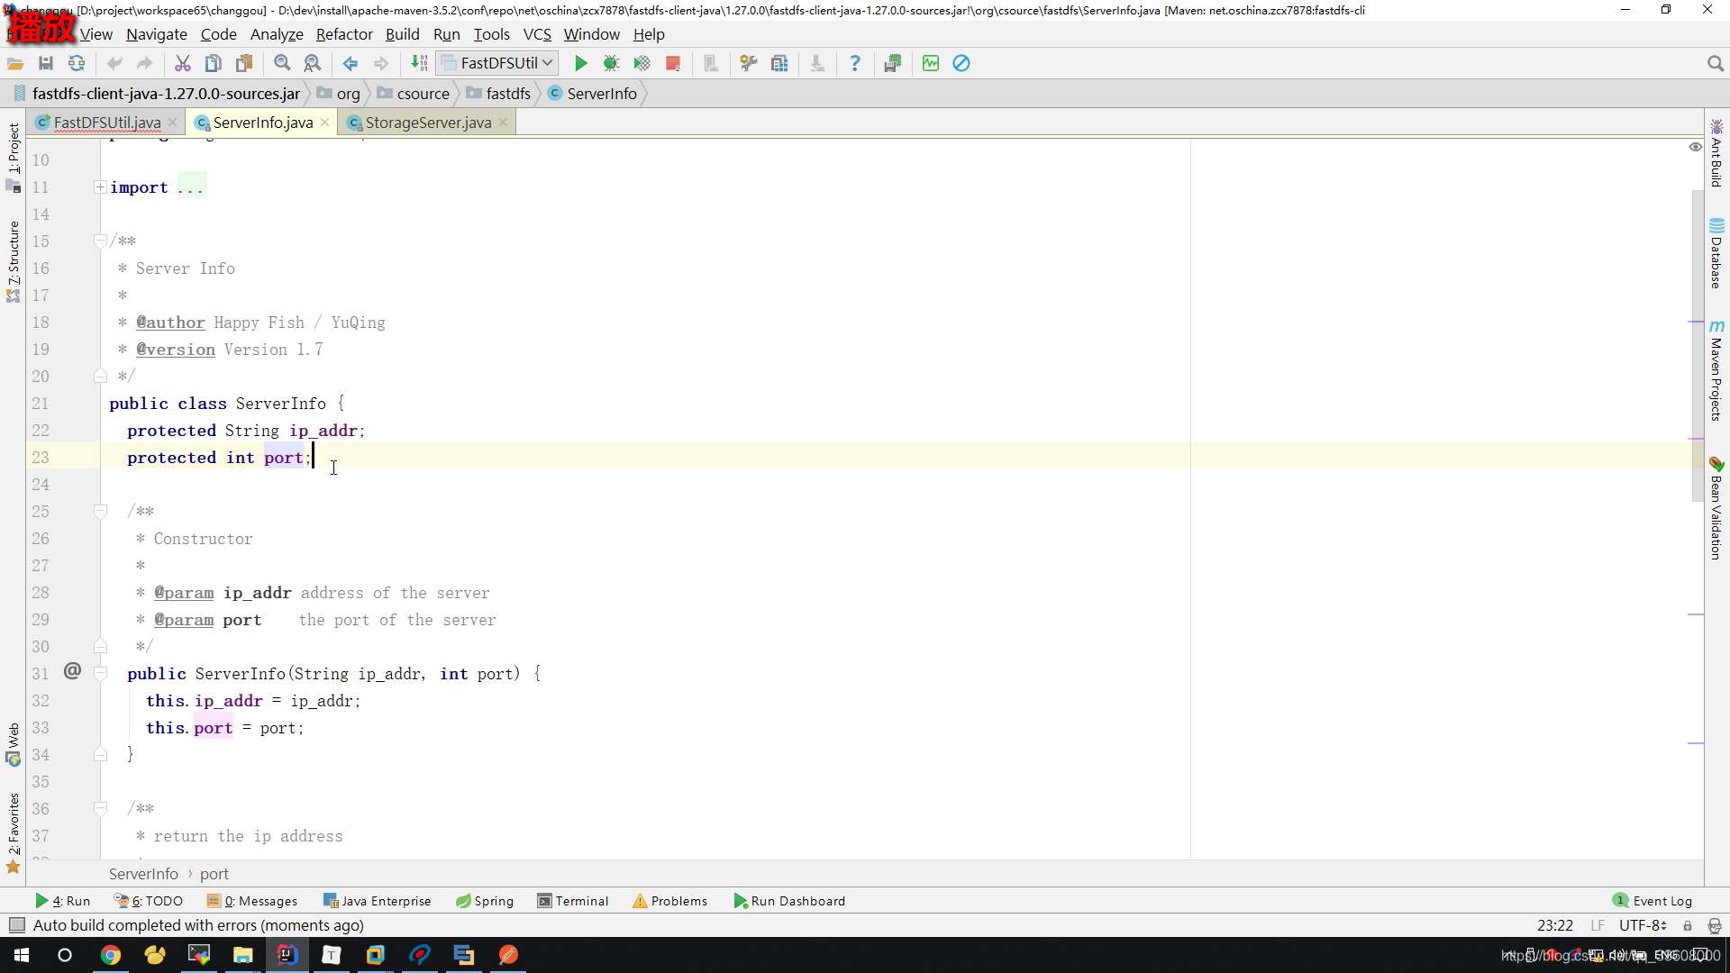Switch to the StorageServer.java tab
The image size is (1730, 973).
pos(428,123)
